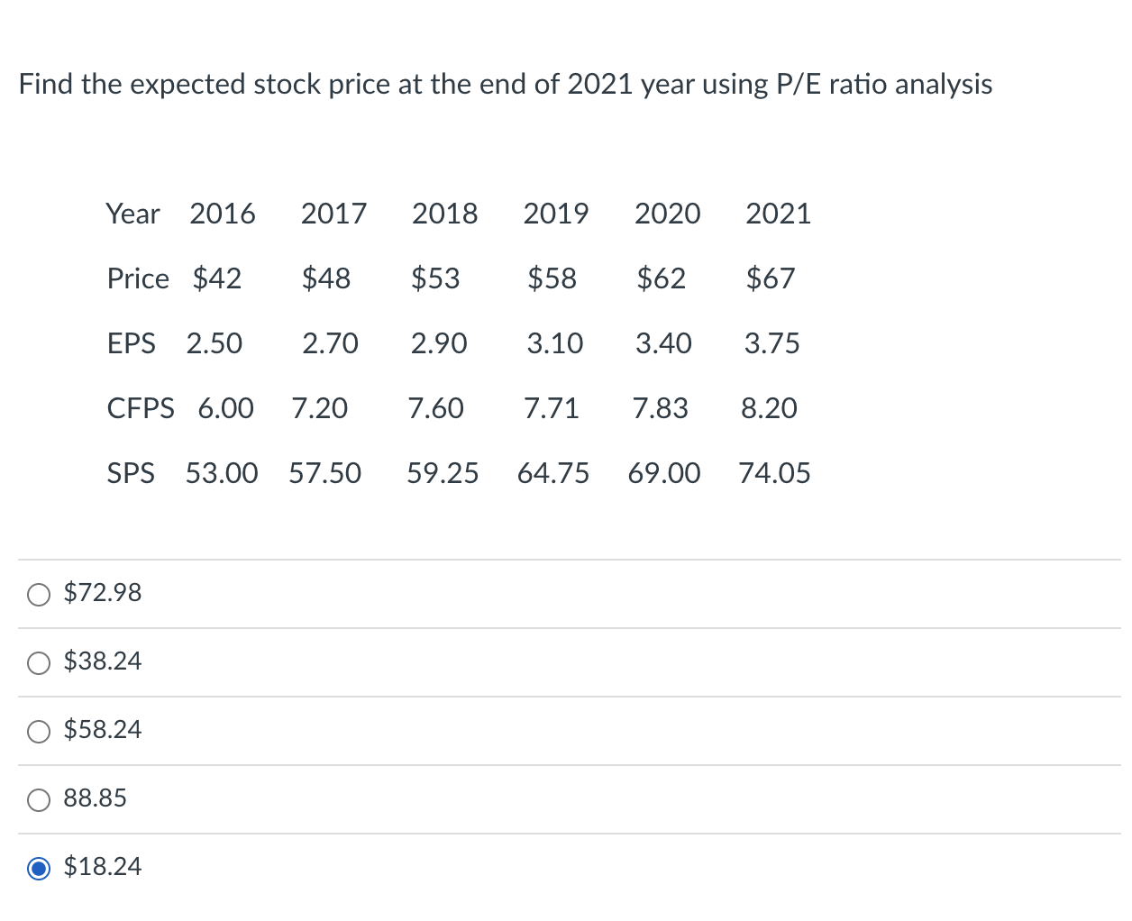
Task: Select the $38.24 answer option
Action: [x=39, y=662]
